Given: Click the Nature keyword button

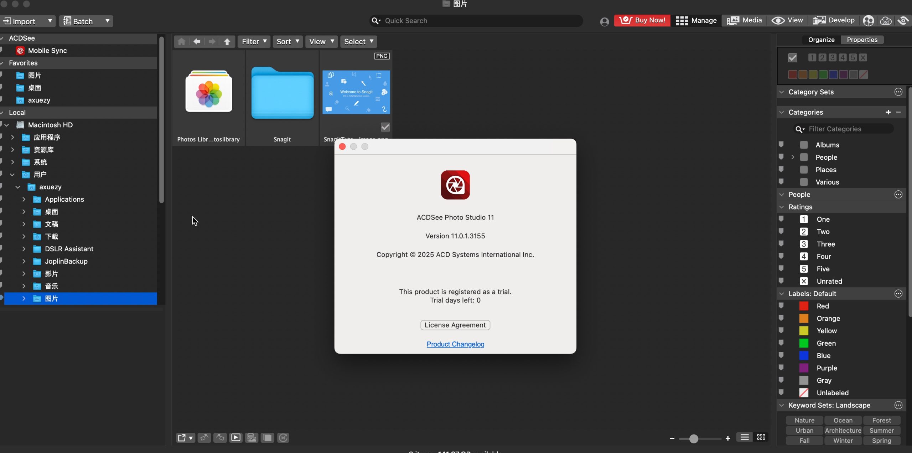Looking at the screenshot, I should [x=804, y=421].
